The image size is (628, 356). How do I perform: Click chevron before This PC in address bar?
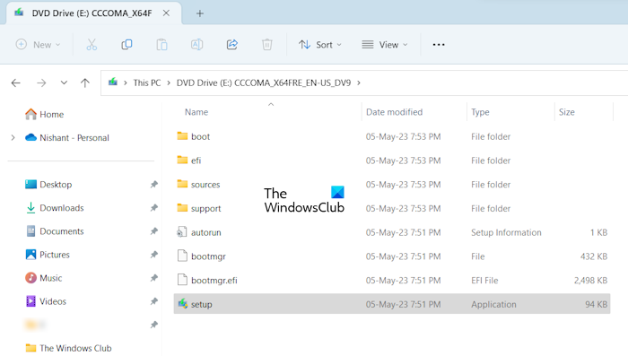pos(126,82)
